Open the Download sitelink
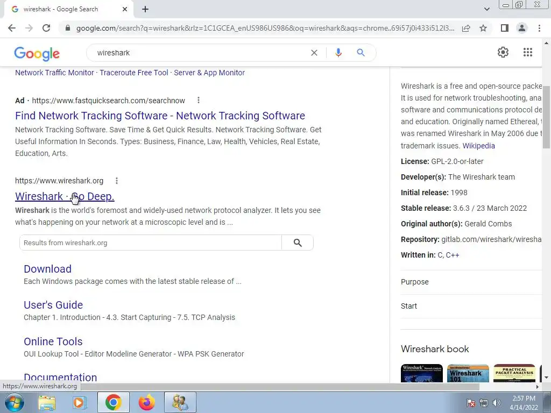 click(47, 269)
